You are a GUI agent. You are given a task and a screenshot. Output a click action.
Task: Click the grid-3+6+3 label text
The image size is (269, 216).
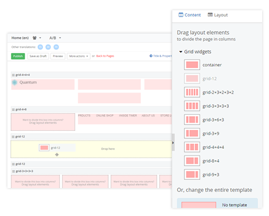(x=213, y=120)
